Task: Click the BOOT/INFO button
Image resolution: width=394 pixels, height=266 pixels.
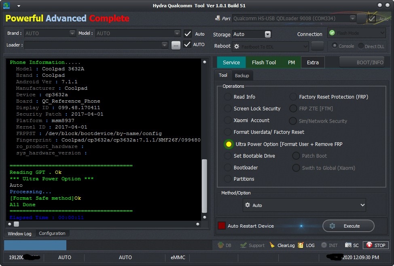Action: [363, 62]
